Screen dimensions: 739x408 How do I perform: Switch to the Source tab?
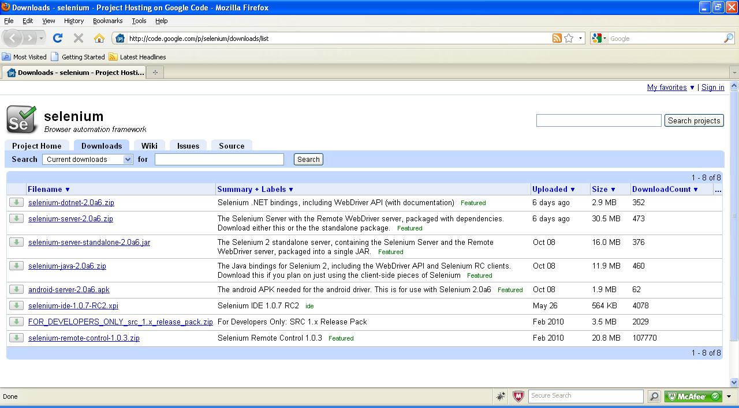coord(232,146)
